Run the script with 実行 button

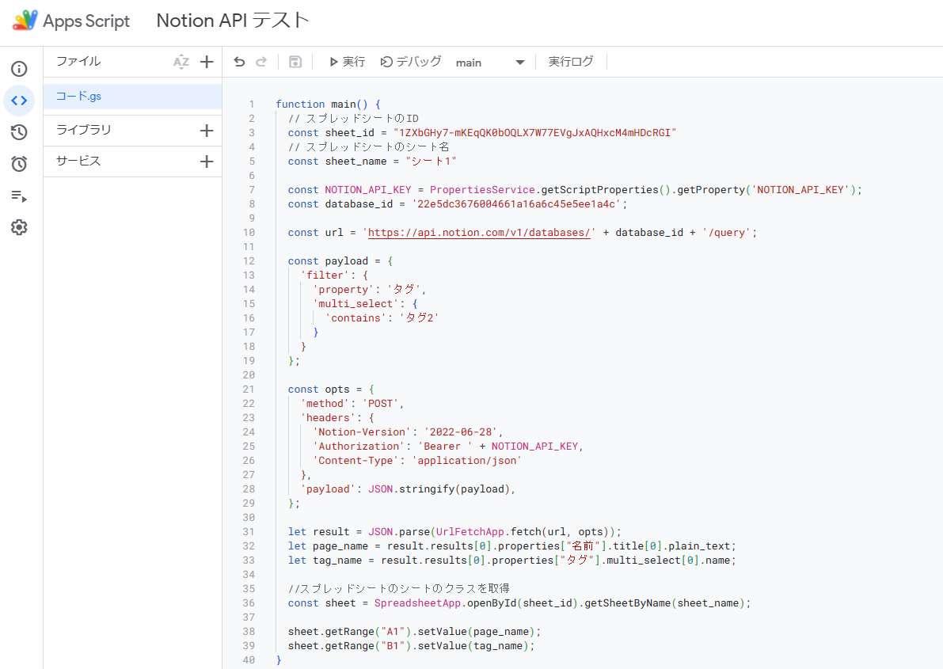[x=347, y=62]
